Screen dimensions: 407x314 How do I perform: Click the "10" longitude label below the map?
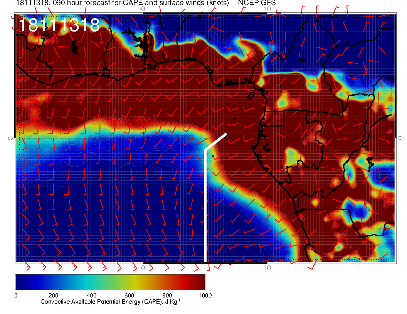click(267, 267)
